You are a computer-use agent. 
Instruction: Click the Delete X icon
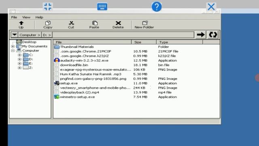coord(118,23)
